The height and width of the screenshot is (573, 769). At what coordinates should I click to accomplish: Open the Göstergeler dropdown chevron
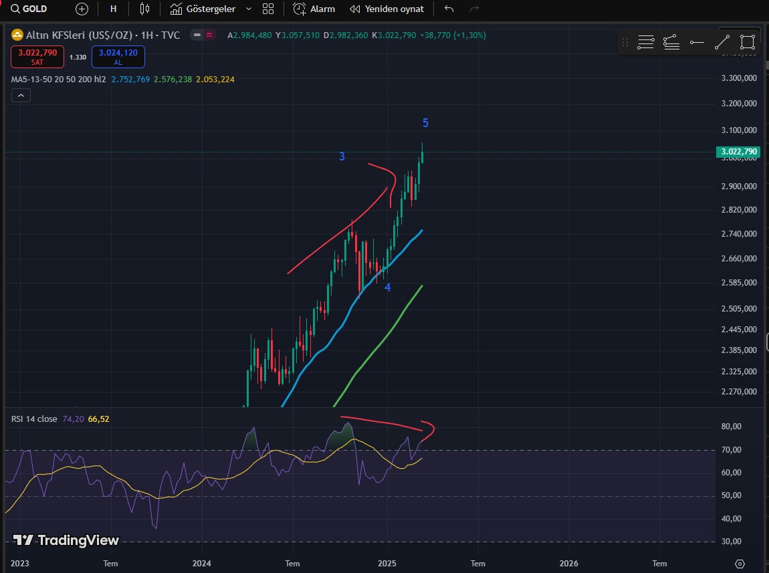click(x=247, y=9)
